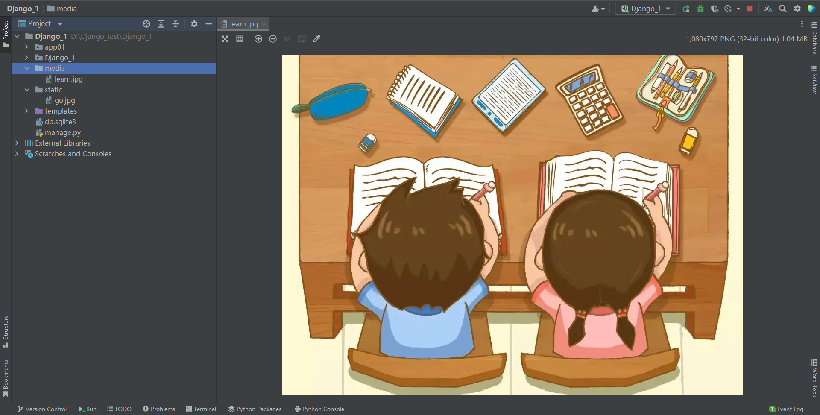Set image to actual size 1:1
Image resolution: width=820 pixels, height=415 pixels.
287,39
